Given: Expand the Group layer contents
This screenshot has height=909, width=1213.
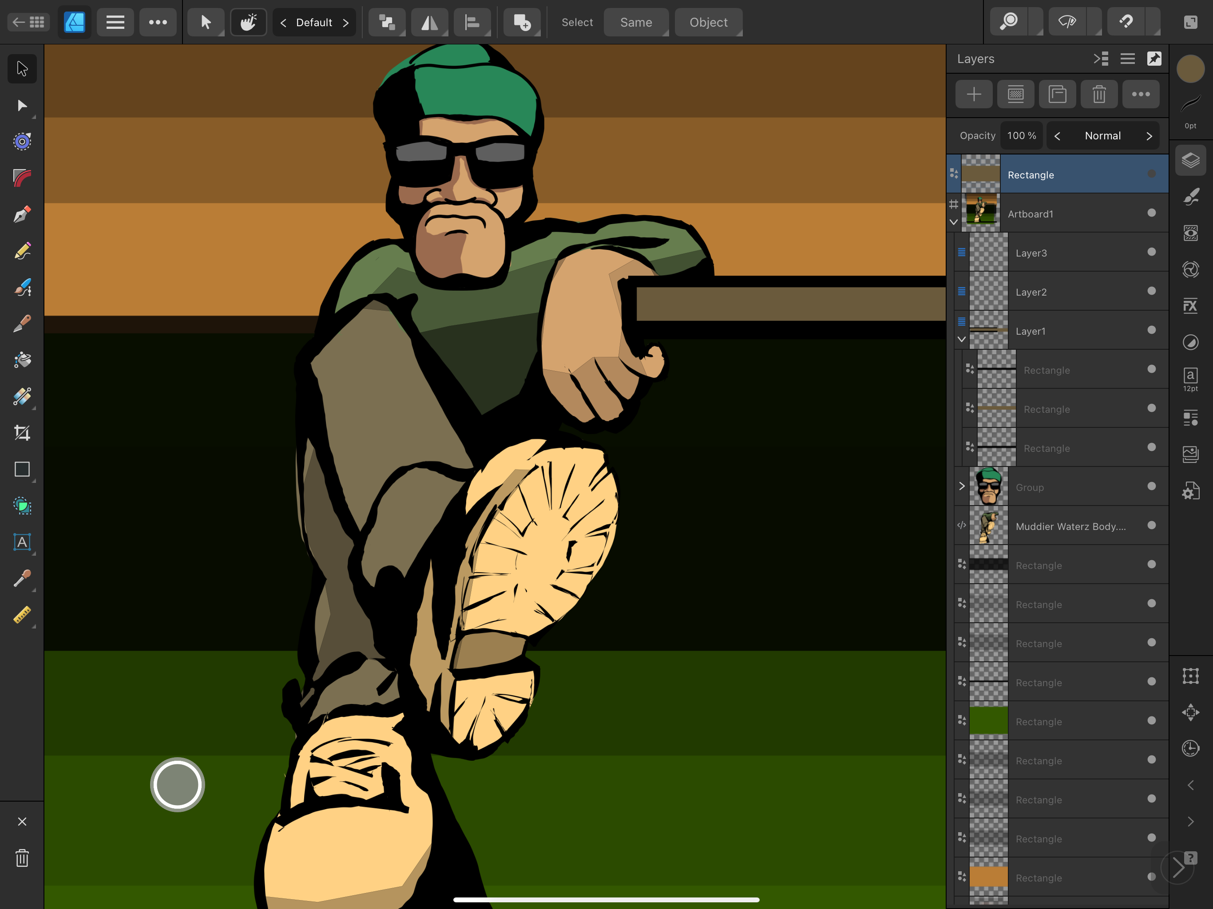Looking at the screenshot, I should pyautogui.click(x=961, y=486).
